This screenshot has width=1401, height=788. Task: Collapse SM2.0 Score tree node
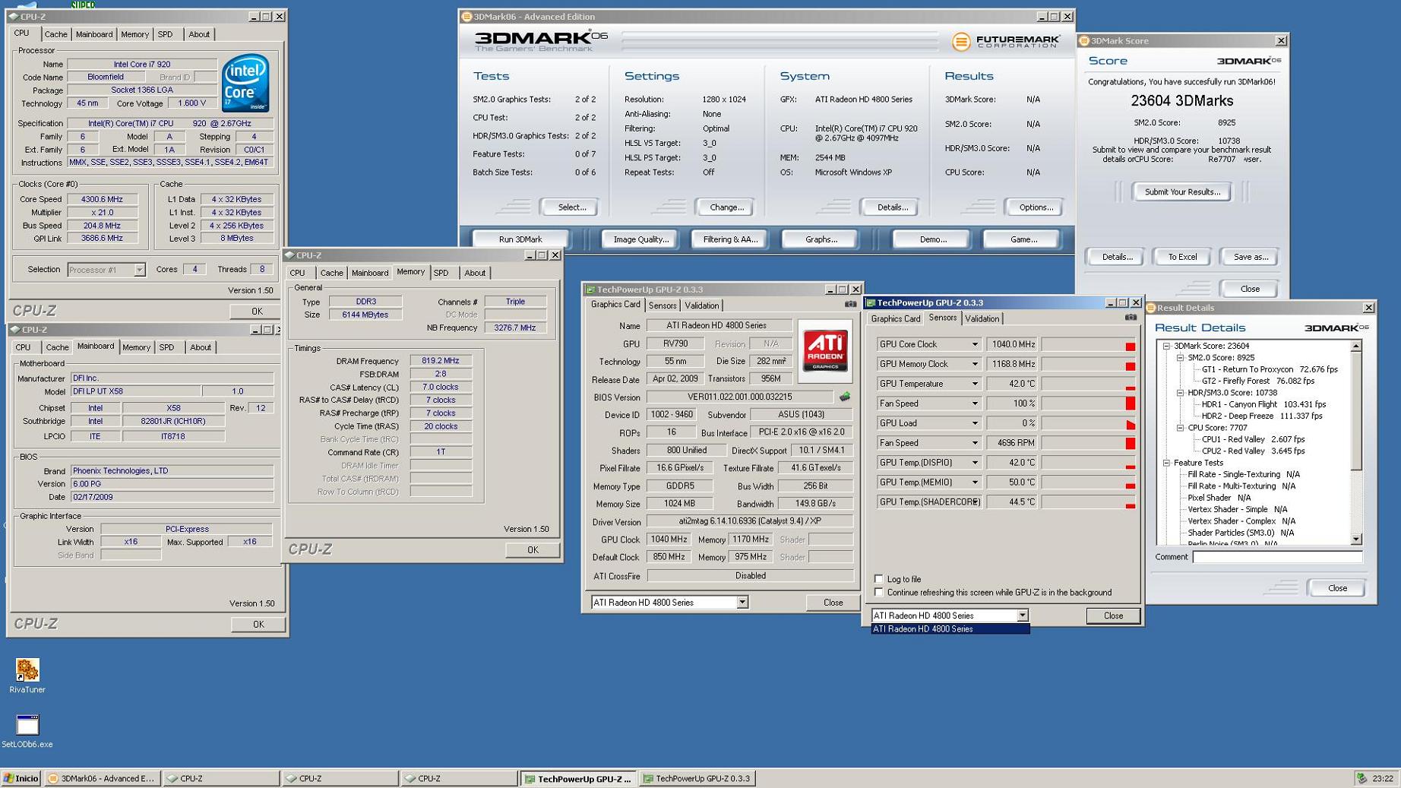click(x=1181, y=357)
